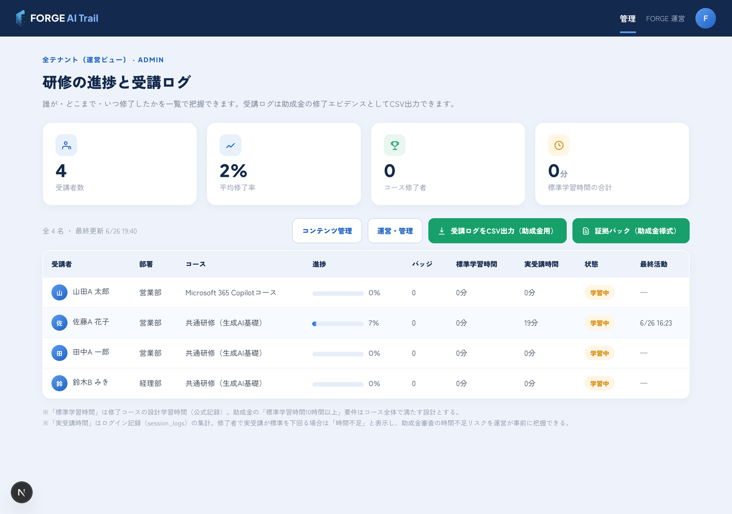The image size is (732, 514).
Task: Open the user avatar F menu
Action: (x=705, y=18)
